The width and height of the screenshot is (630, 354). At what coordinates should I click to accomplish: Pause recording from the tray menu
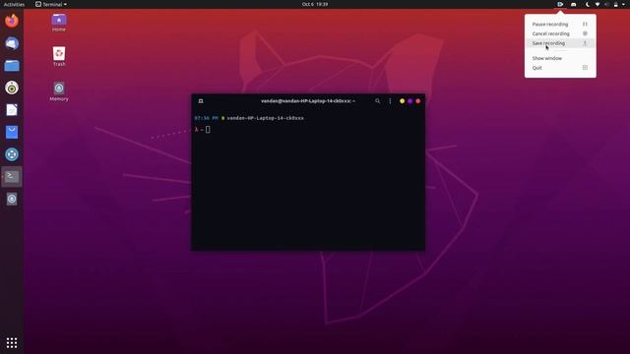coord(560,24)
